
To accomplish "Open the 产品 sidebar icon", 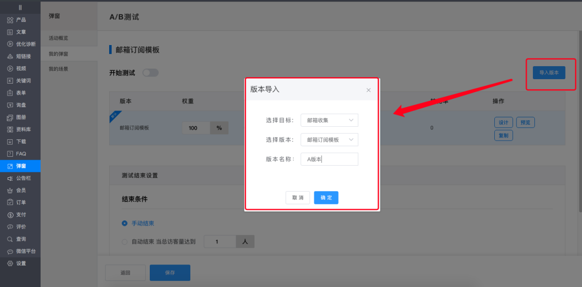I will click(x=11, y=20).
